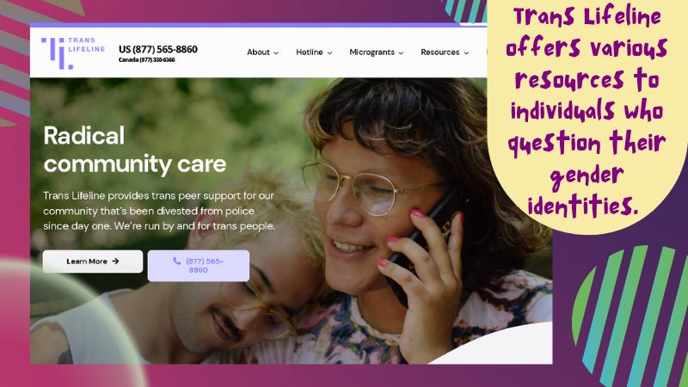This screenshot has height=387, width=688.
Task: Expand the chevron next to Hotline
Action: pos(329,52)
